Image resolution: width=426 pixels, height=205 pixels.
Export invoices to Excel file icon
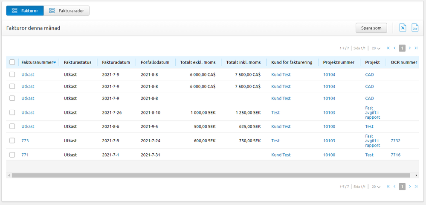click(403, 28)
